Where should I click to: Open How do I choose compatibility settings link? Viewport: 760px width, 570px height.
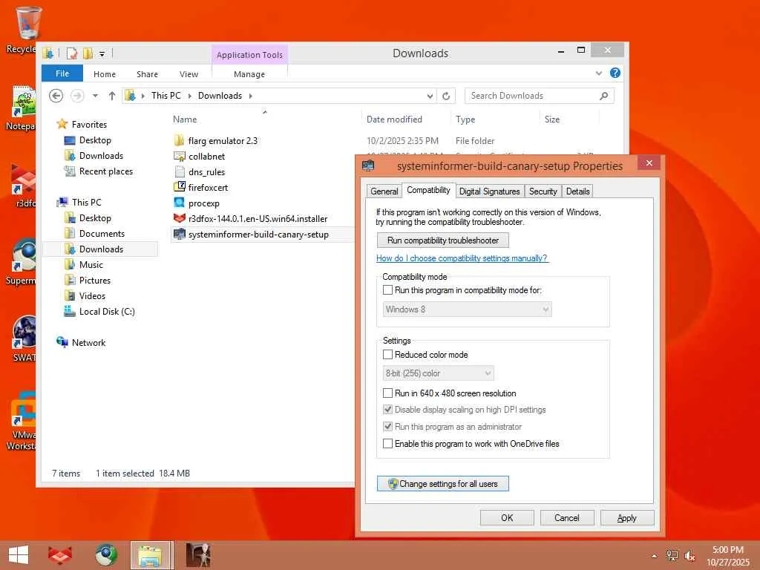[x=462, y=258]
